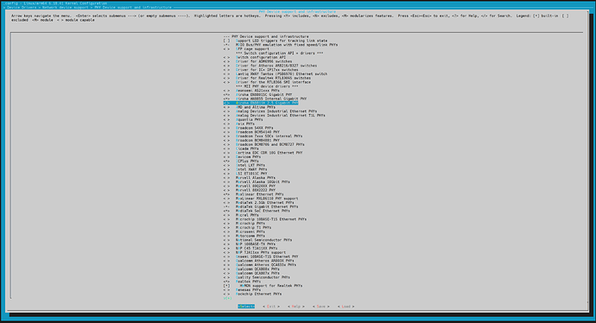Select National Semiconductor PHYs entry
Viewport: 596px width, 323px height.
257,240
